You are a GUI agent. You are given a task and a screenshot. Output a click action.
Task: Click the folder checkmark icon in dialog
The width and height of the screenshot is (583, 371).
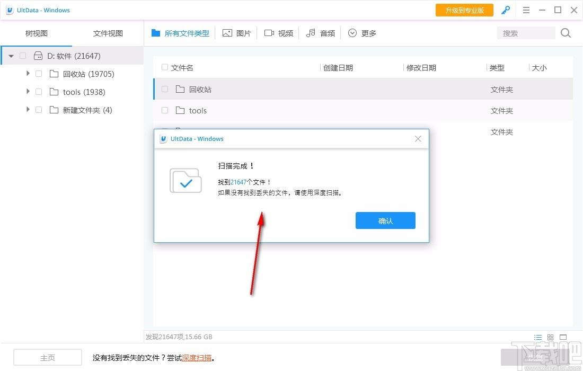coord(185,181)
